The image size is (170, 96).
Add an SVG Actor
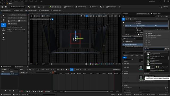(x=22, y=21)
